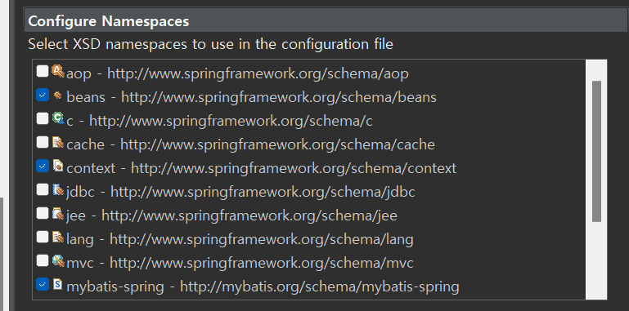Select the jee schema URL text
The image size is (629, 311).
249,215
